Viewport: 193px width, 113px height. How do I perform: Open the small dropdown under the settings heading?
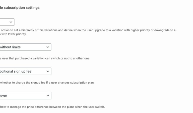pos(7,22)
